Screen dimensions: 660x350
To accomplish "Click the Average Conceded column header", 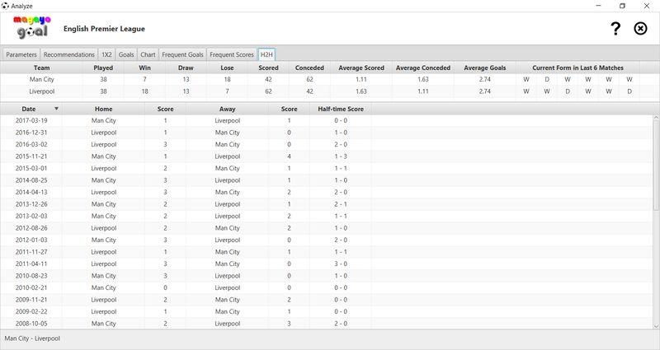I will [x=423, y=68].
